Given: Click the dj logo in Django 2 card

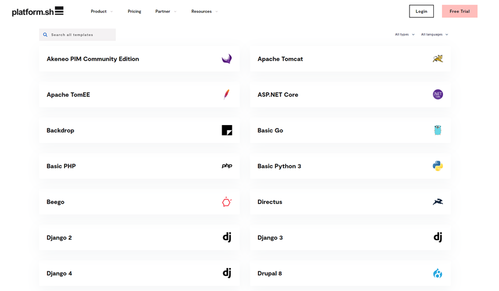Looking at the screenshot, I should 227,237.
